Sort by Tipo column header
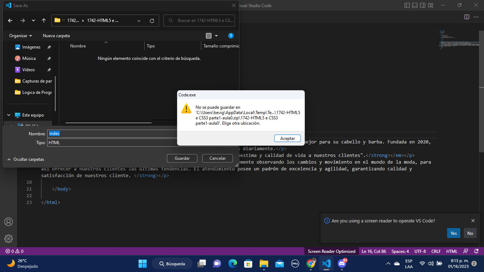The image size is (484, 272). 151,46
